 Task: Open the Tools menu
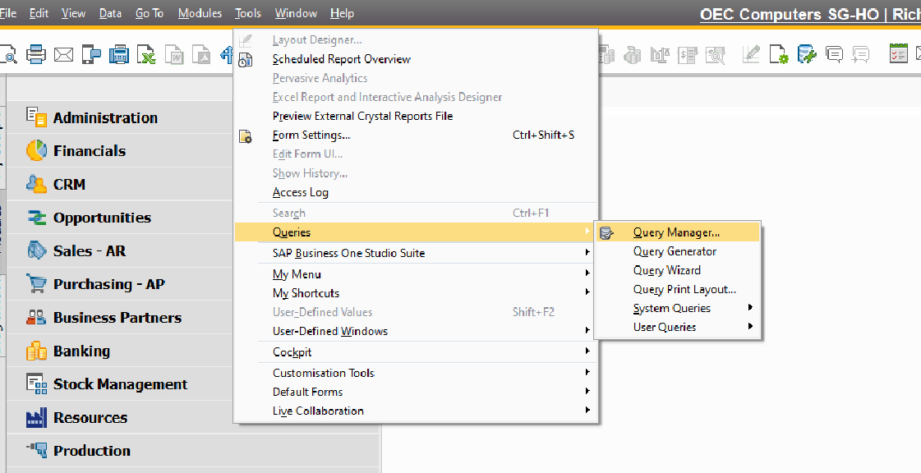[248, 12]
